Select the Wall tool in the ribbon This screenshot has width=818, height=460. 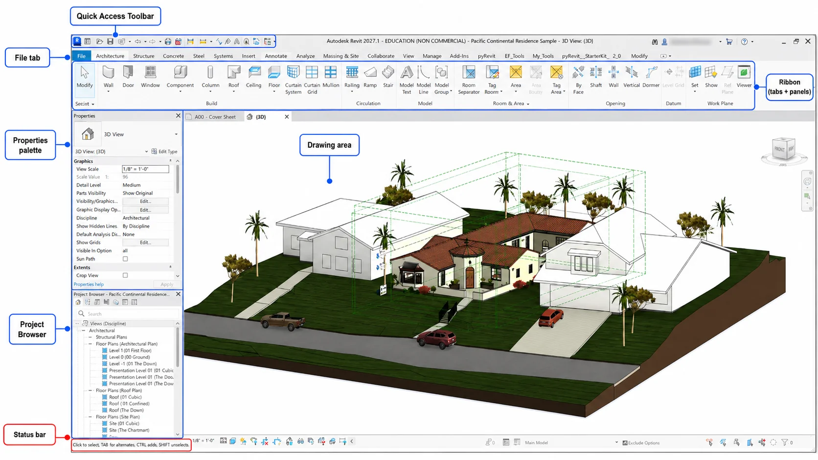(x=108, y=77)
